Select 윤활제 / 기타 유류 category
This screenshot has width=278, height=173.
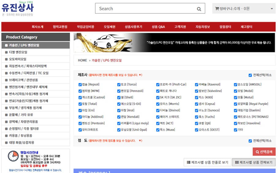pyautogui.click(x=36, y=115)
